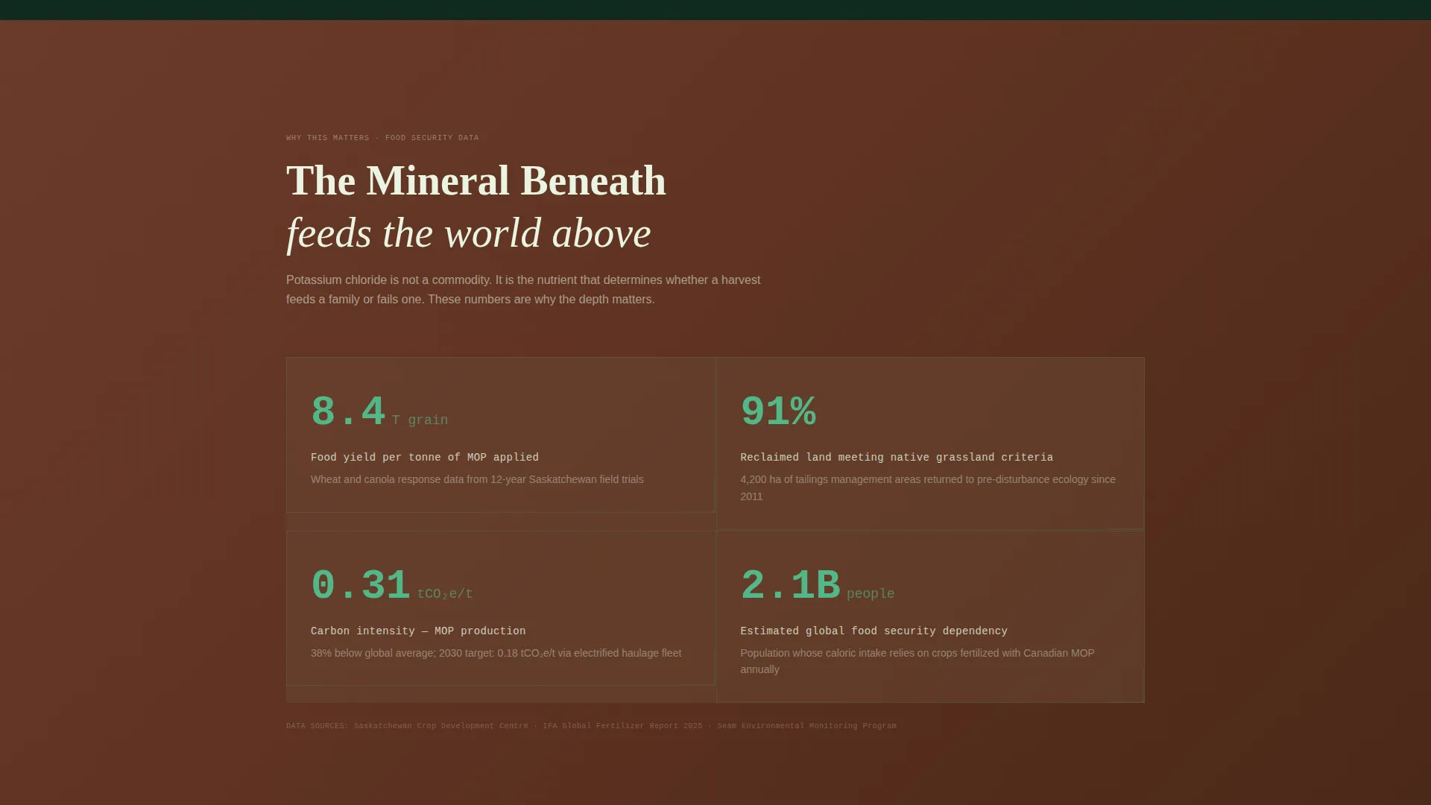Click the 'tCO₂e/t' unit next to 0.31
This screenshot has width=1431, height=805.
tap(445, 594)
